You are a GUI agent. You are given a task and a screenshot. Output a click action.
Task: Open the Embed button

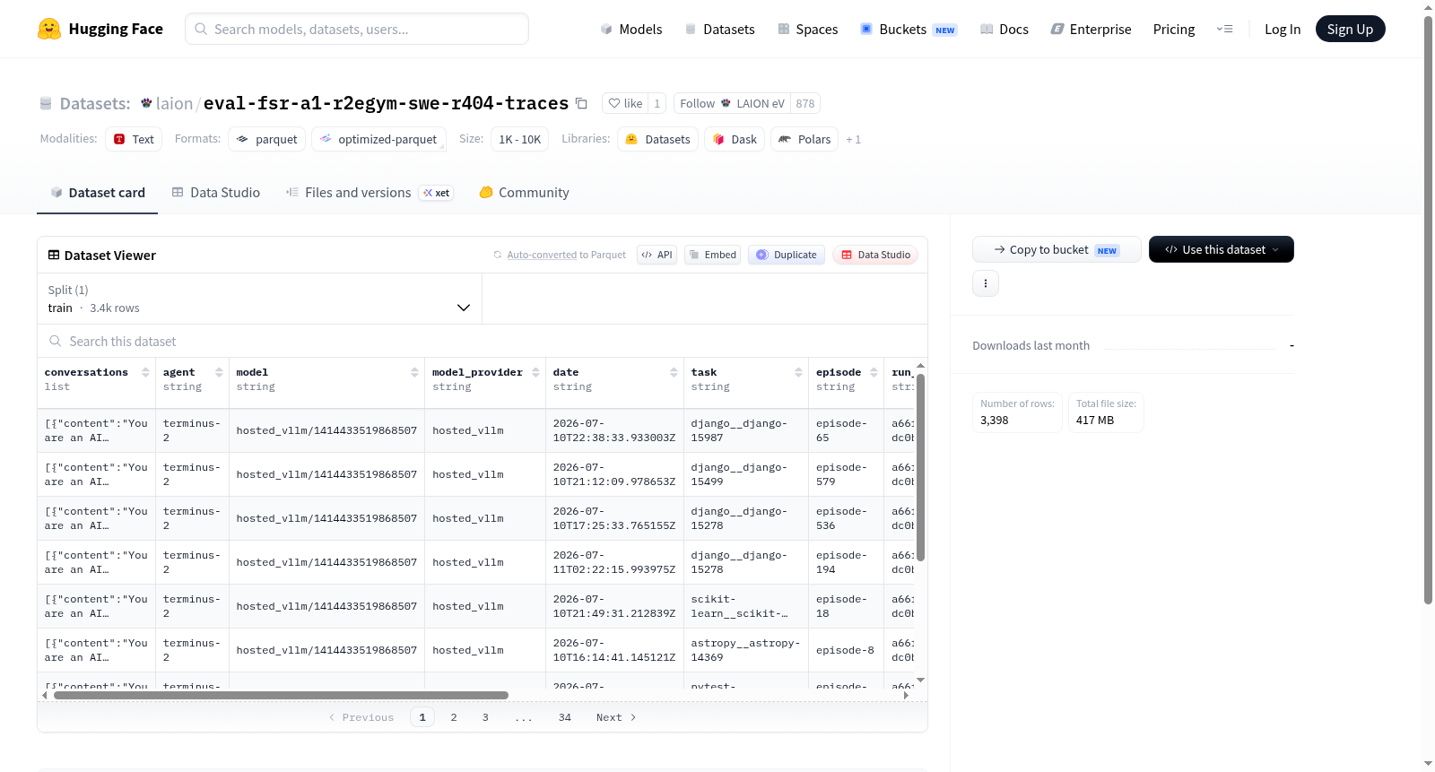pyautogui.click(x=713, y=255)
